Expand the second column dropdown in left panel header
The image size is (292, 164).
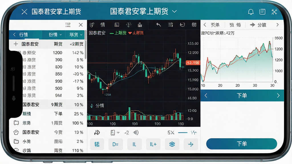pyautogui.click(x=55, y=34)
